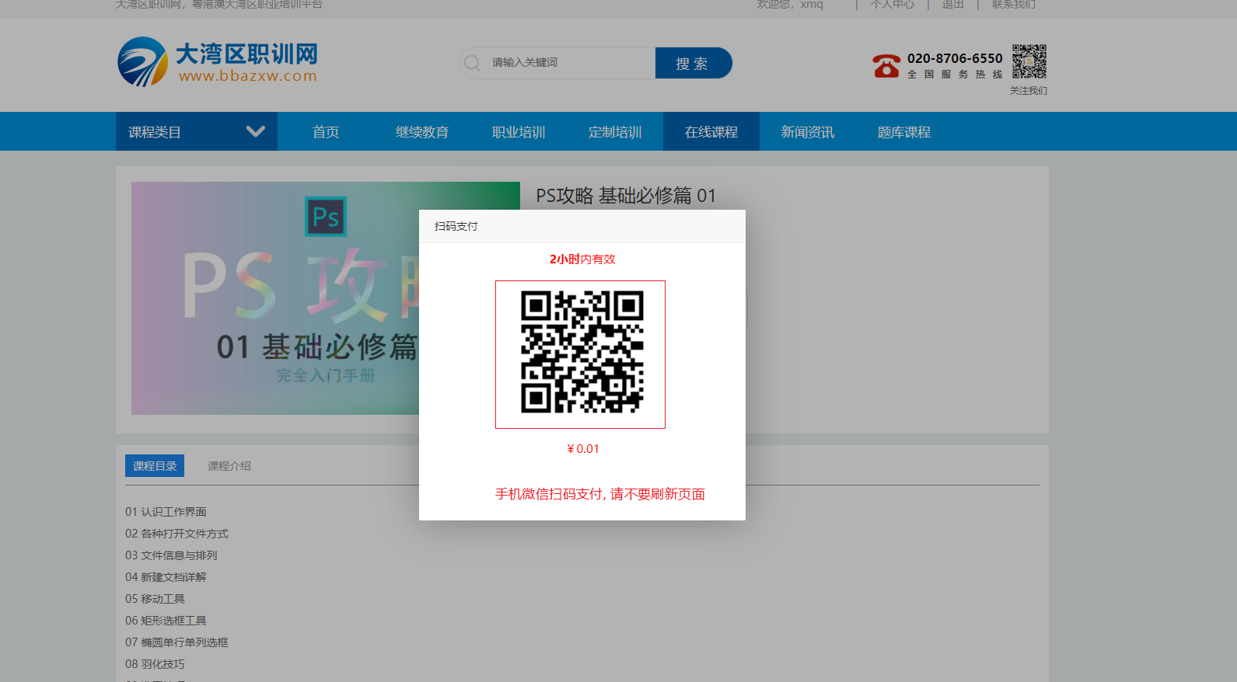
Task: Open the 题库课程 nav item
Action: (x=904, y=132)
